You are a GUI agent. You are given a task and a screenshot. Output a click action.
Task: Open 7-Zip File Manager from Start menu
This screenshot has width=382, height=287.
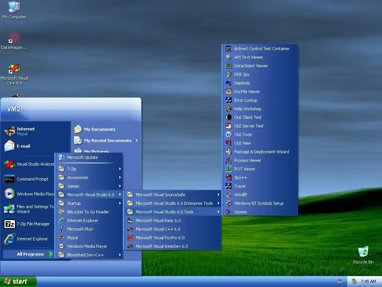(x=28, y=224)
